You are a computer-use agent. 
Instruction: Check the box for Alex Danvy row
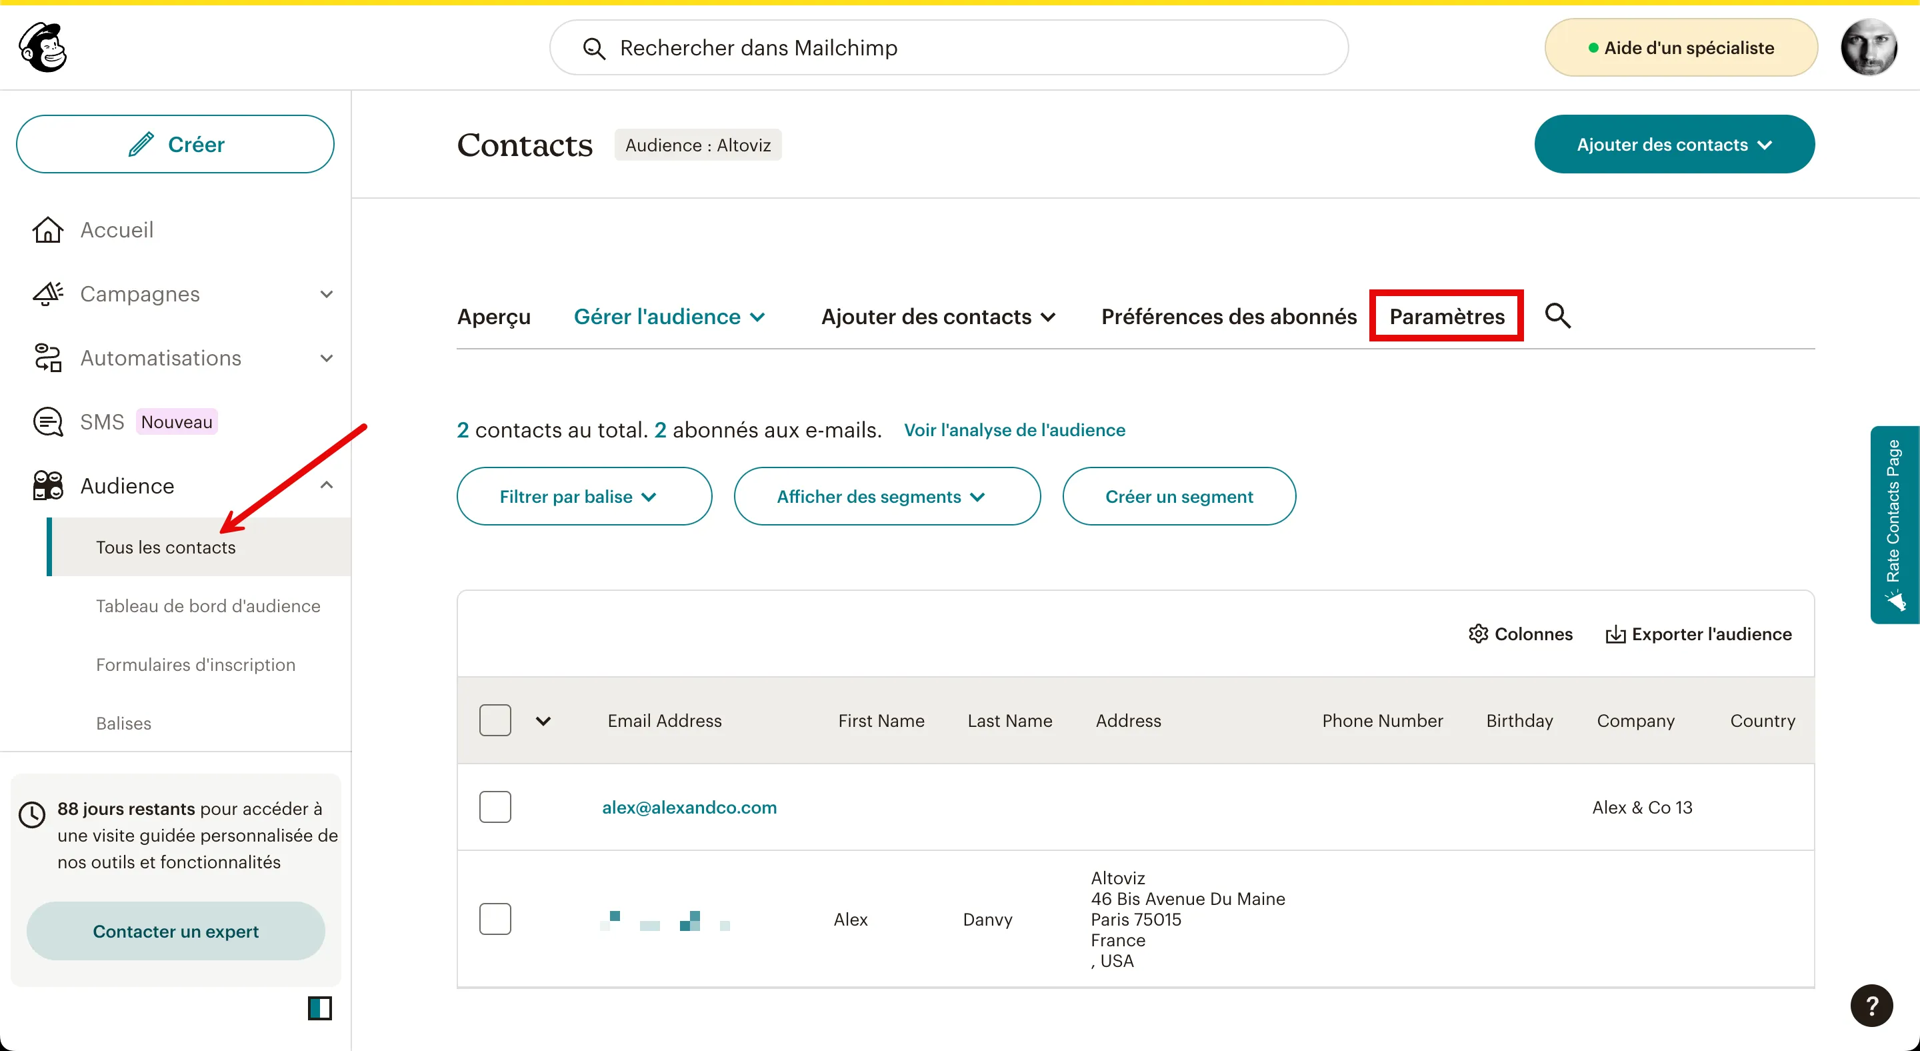[x=495, y=919]
